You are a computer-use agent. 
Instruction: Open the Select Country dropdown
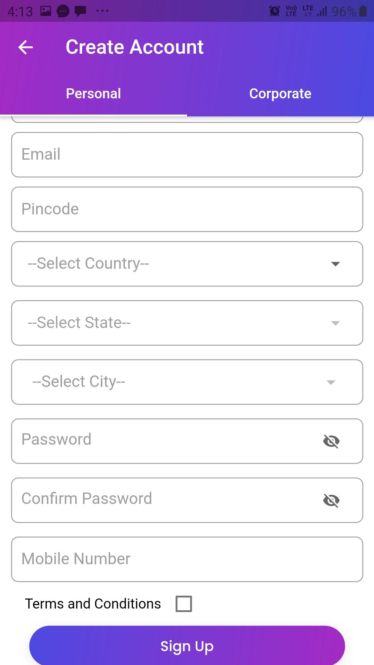tap(187, 264)
